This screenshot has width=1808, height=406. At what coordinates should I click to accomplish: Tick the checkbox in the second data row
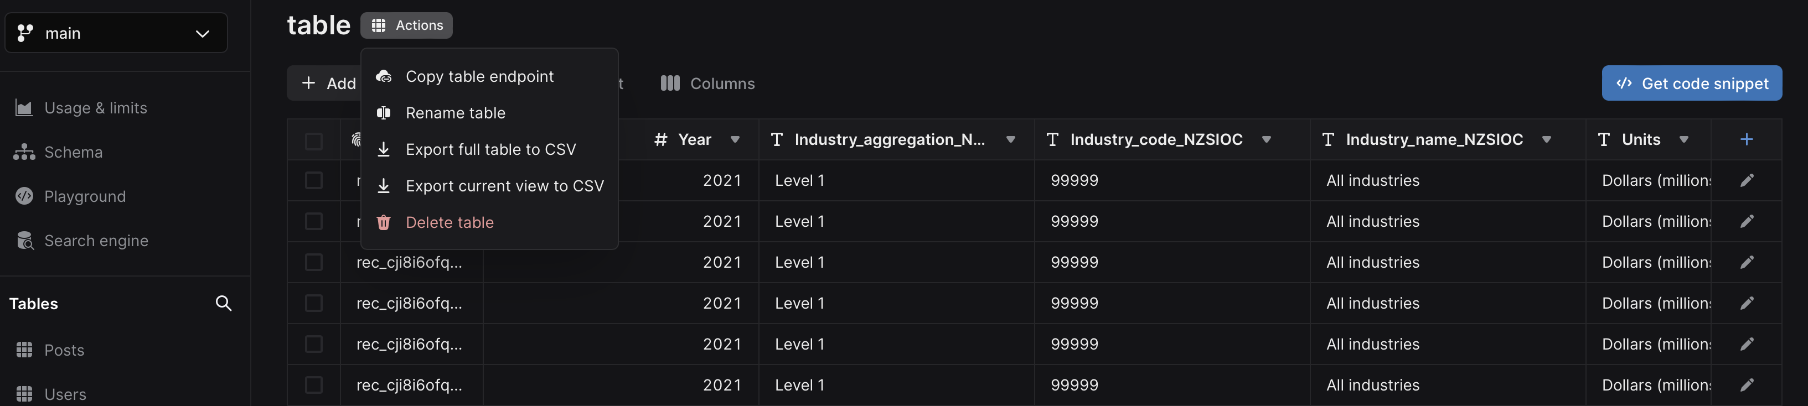[314, 222]
